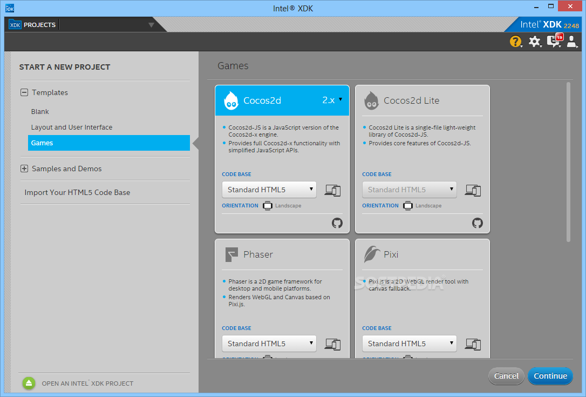Open Cocos2d GitHub repository icon
586x397 pixels.
(x=337, y=223)
